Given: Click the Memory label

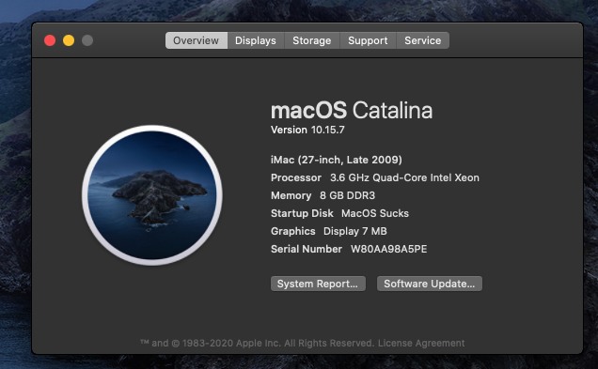Looking at the screenshot, I should (291, 195).
